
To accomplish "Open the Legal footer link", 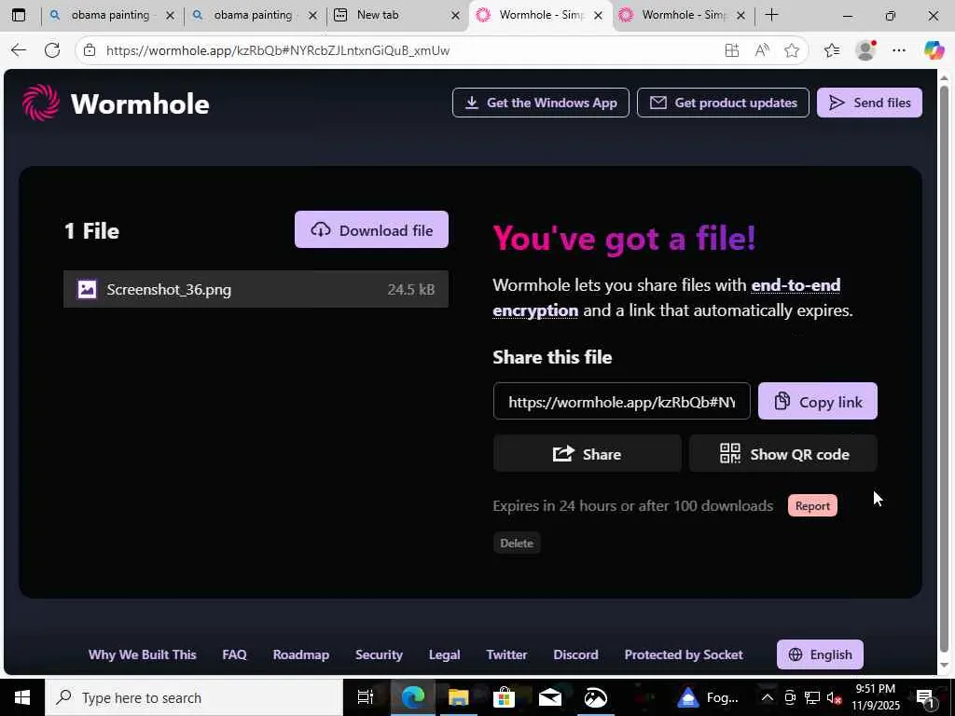I will (x=445, y=654).
